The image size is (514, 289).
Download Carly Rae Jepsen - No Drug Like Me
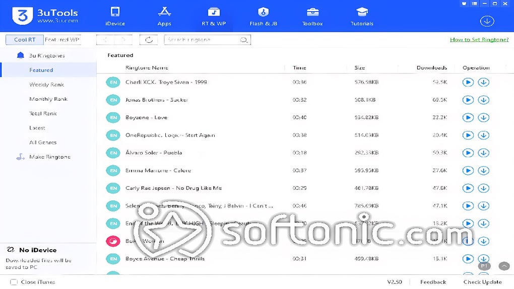point(484,188)
